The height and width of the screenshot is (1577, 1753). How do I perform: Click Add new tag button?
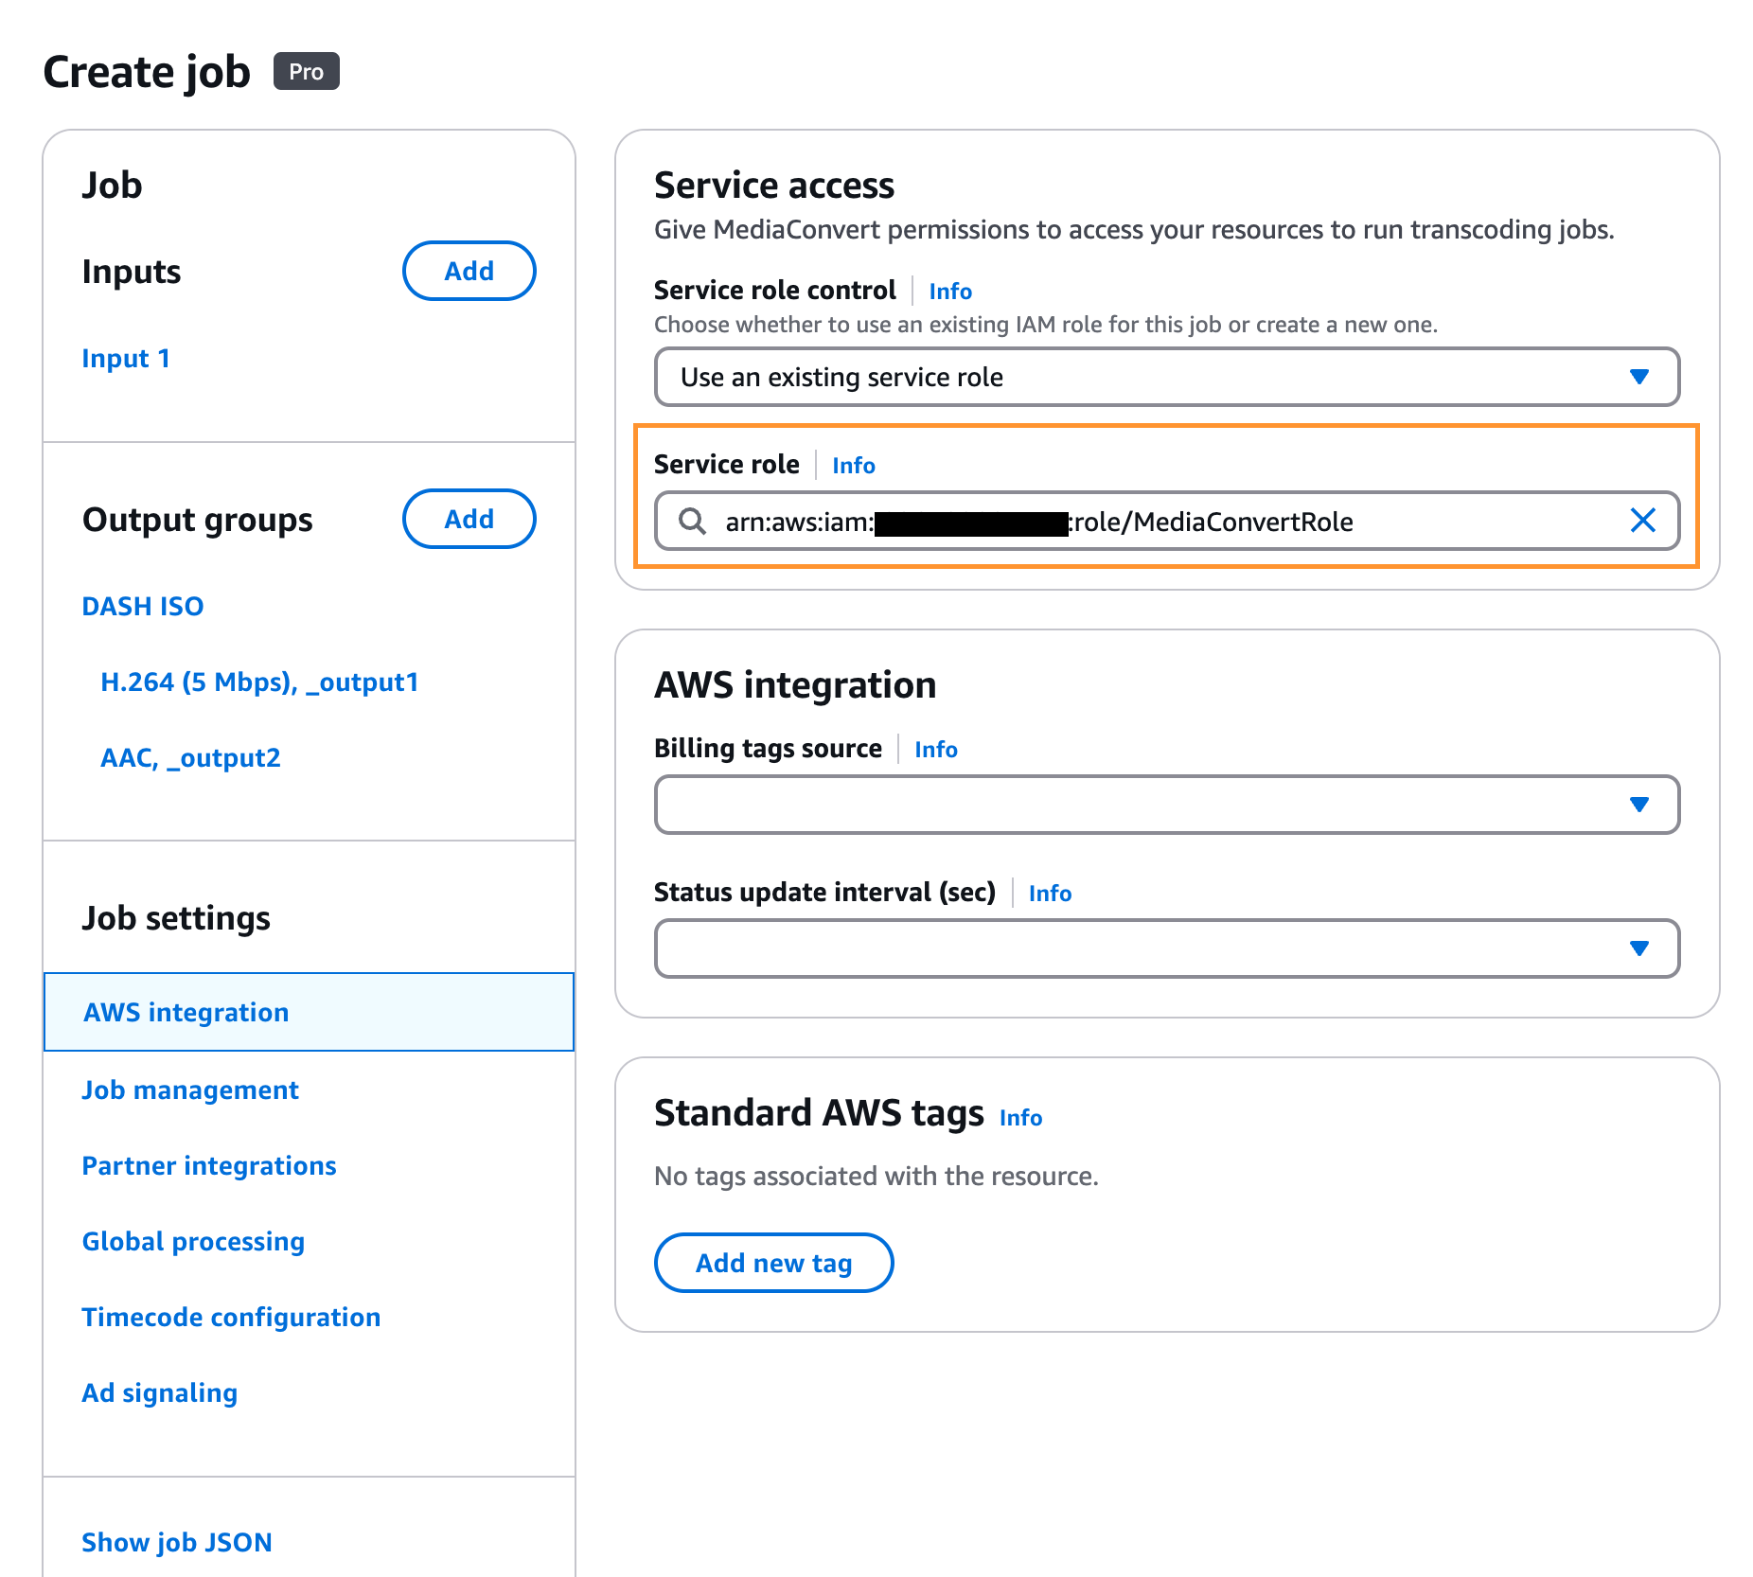[x=773, y=1263]
